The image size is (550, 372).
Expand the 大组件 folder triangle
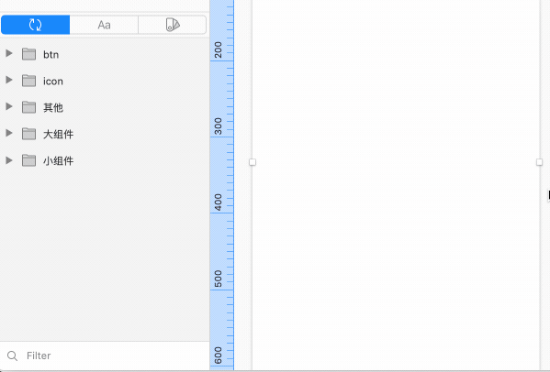pyautogui.click(x=9, y=134)
